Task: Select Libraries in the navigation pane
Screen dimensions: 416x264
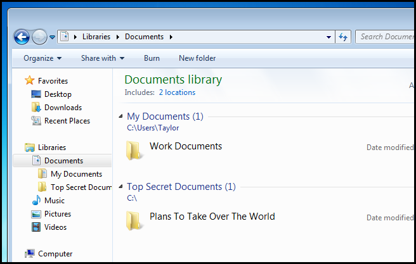Action: pyautogui.click(x=52, y=148)
